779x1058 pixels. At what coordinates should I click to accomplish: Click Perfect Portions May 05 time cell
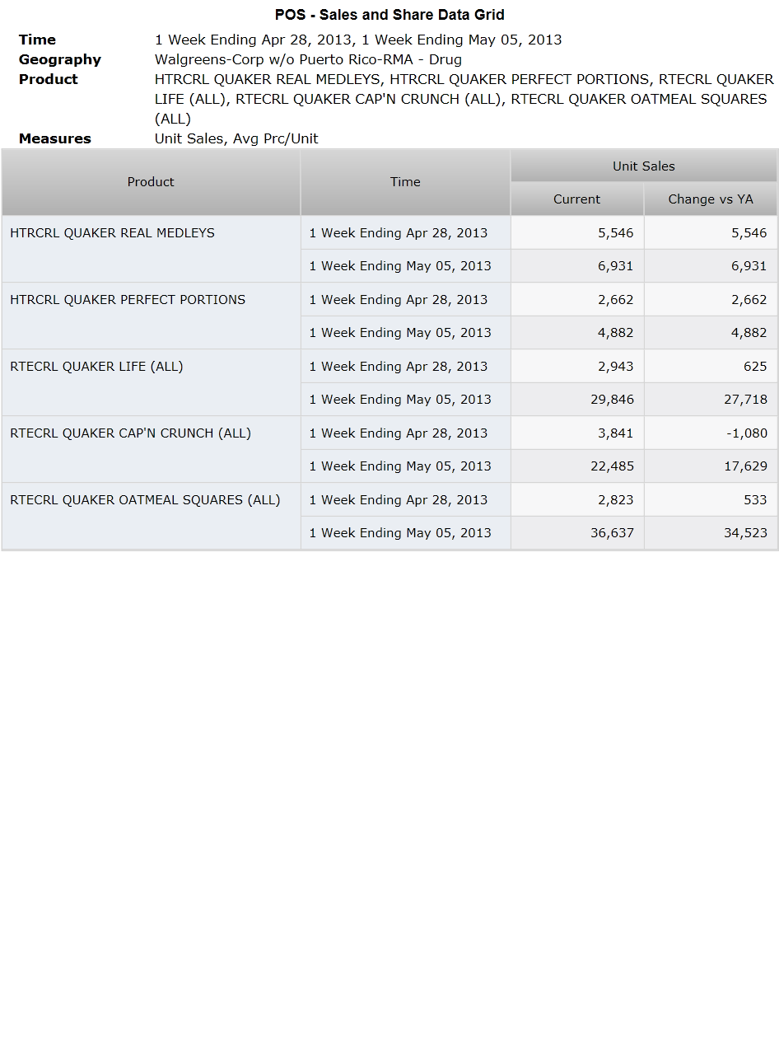[x=405, y=333]
